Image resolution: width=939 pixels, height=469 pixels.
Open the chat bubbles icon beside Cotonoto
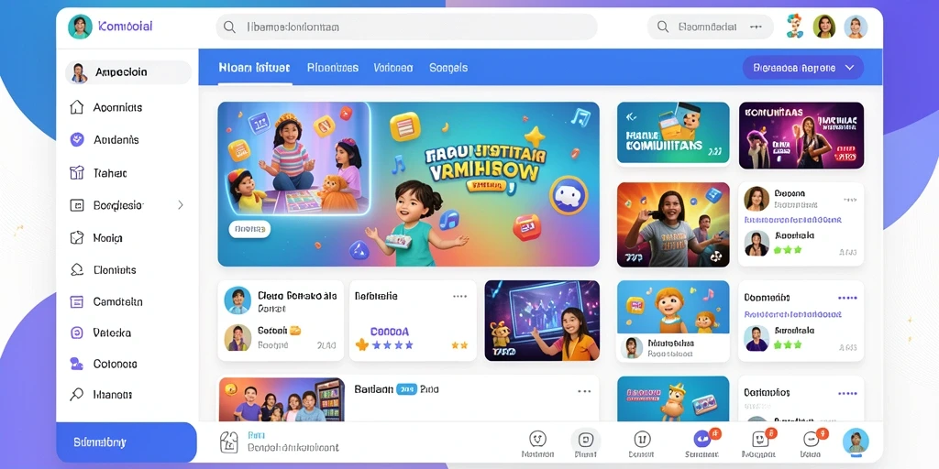(x=77, y=364)
